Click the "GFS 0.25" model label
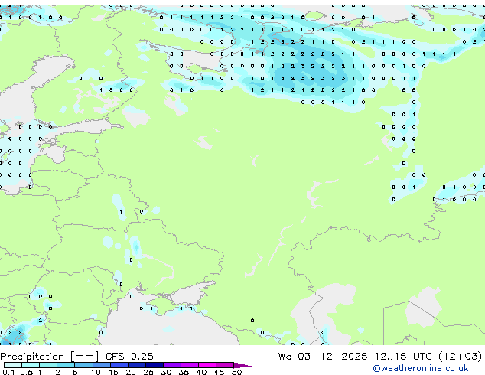Screen dimensions: 485x375 pos(129,357)
